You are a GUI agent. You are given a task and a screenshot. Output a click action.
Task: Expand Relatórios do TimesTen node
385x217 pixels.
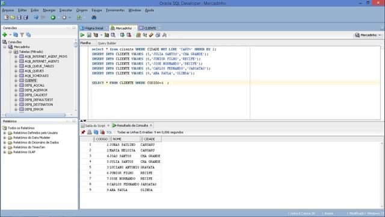4,147
